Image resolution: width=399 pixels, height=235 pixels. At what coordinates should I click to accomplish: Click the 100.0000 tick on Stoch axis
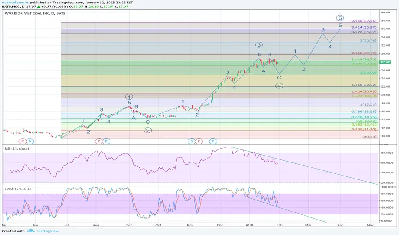click(388, 187)
